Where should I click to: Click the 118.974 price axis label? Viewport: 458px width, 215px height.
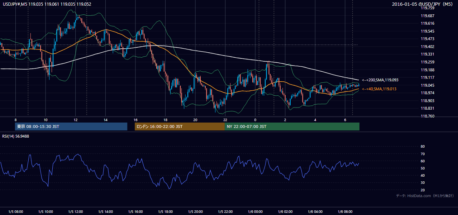coord(427,93)
